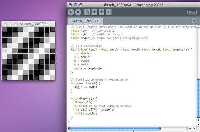Click the vertical scrollbar up arrow
Screen dimensions: 200x132
[x=198, y=120]
